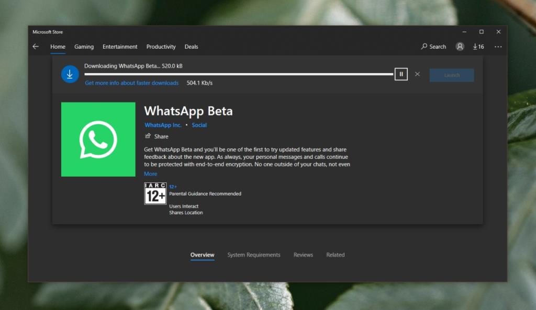Click the download progress bar

pyautogui.click(x=238, y=74)
